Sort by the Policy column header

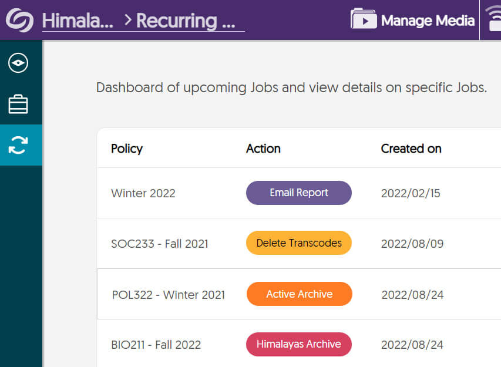pos(126,149)
